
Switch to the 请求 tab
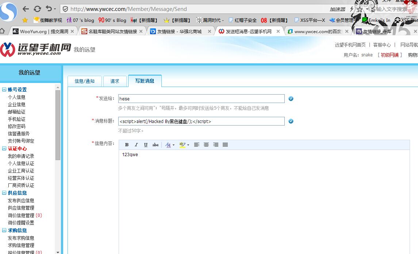coord(115,81)
